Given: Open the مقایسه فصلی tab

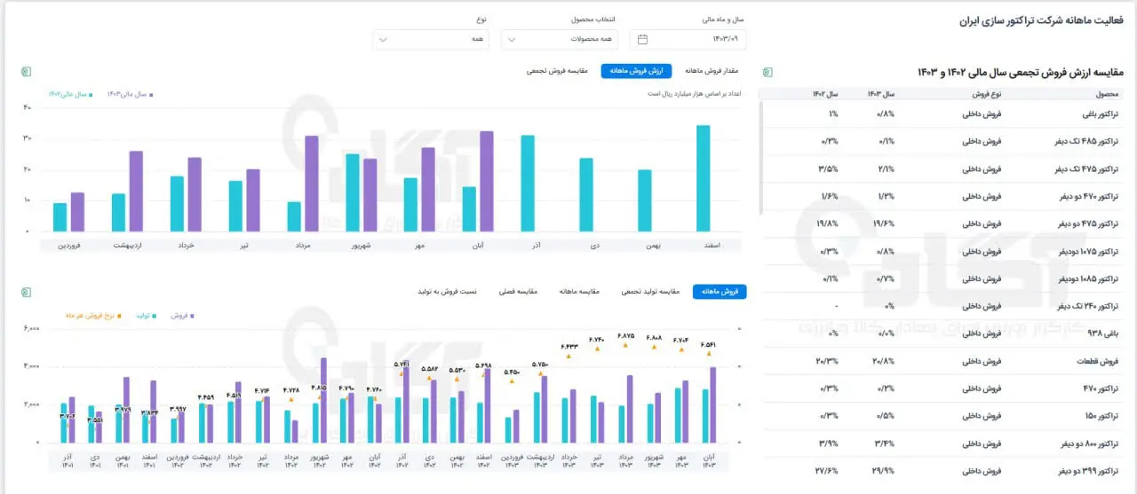Looking at the screenshot, I should click(x=517, y=291).
